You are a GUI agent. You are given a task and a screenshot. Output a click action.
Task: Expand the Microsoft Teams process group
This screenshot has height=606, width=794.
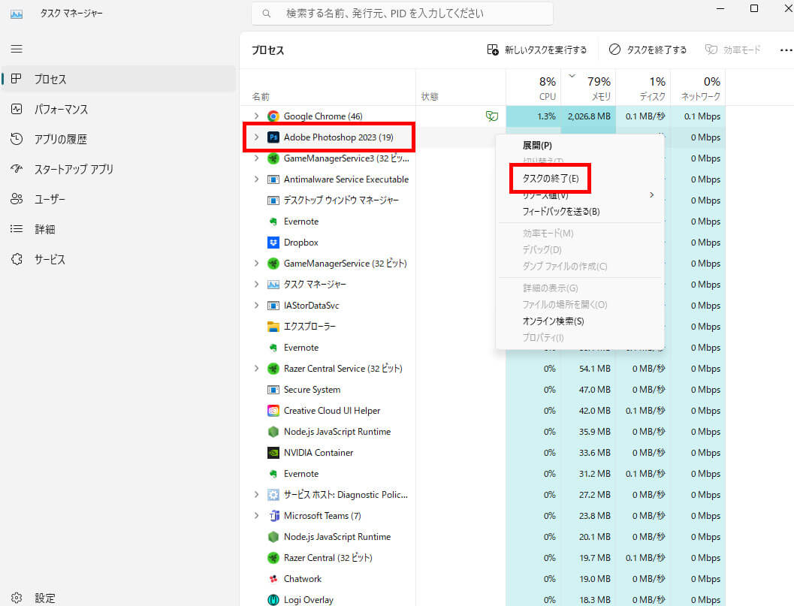point(256,516)
